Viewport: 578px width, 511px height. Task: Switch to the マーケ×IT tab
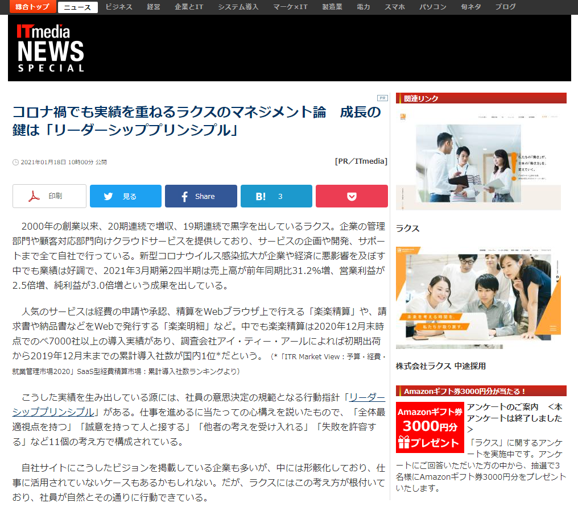coord(290,7)
